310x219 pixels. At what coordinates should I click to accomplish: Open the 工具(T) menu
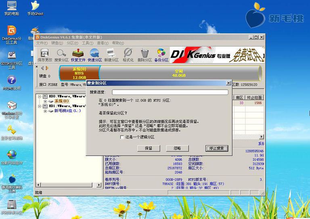(87, 43)
